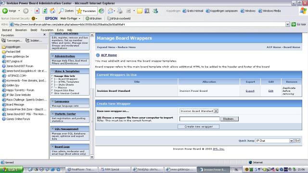Open the Vorige back history dropdown arrow
The width and height of the screenshot is (308, 173).
[19, 11]
